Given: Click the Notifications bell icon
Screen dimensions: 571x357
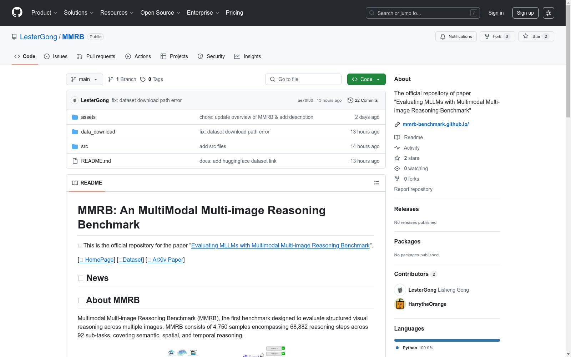Looking at the screenshot, I should tap(443, 36).
